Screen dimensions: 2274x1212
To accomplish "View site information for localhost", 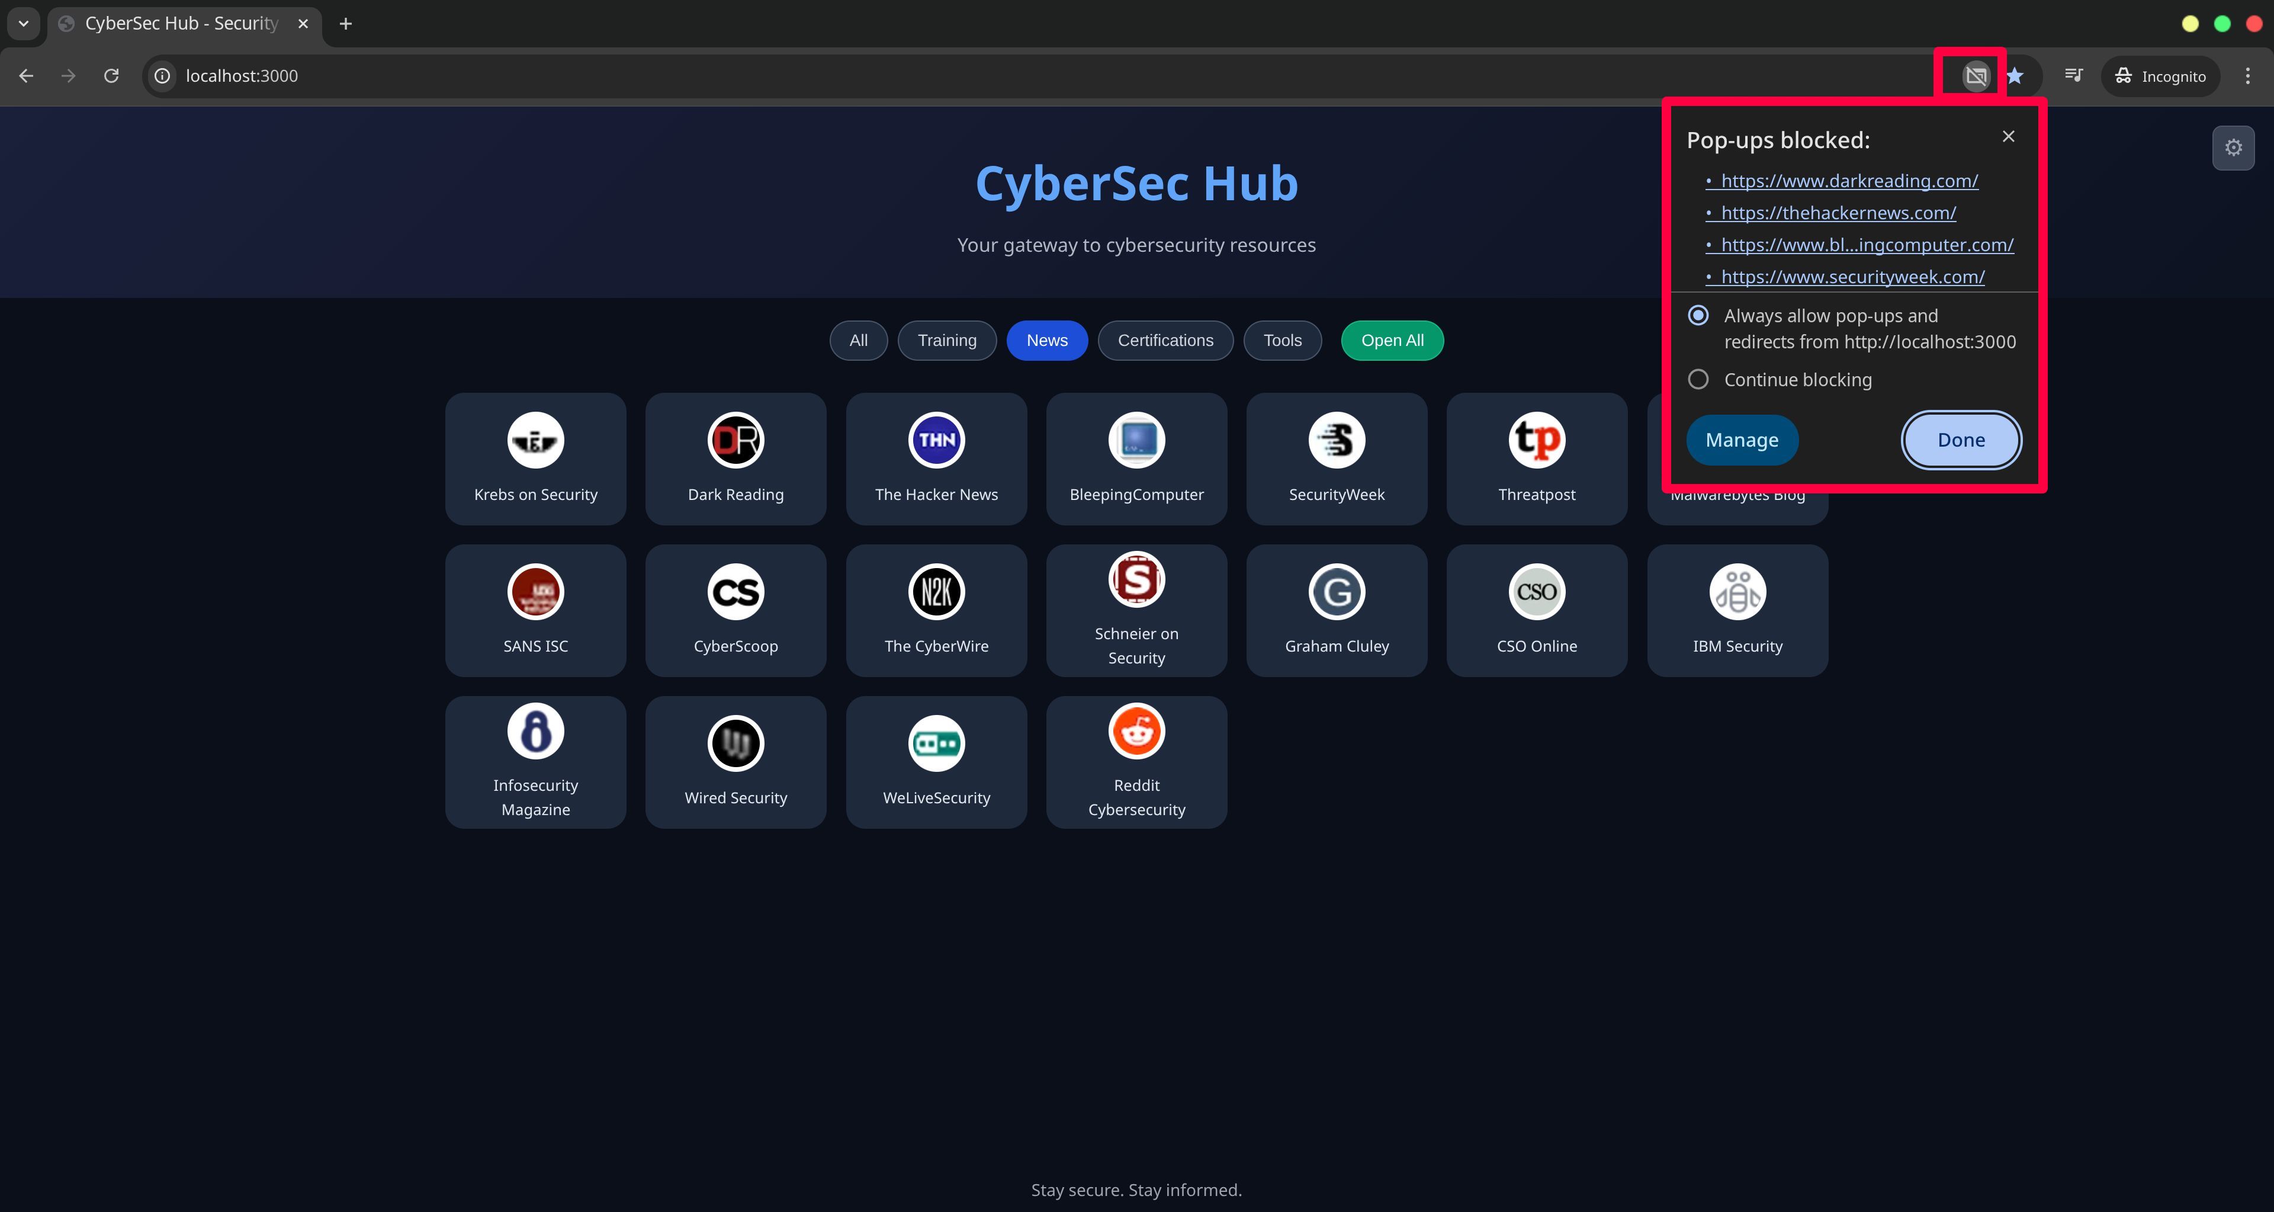I will pyautogui.click(x=162, y=76).
